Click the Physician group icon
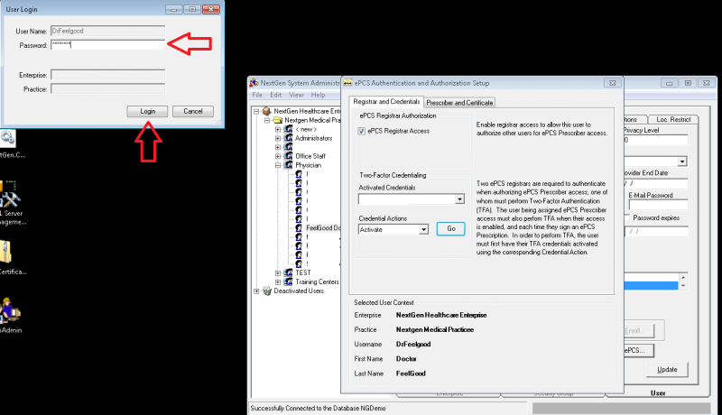 tap(288, 165)
